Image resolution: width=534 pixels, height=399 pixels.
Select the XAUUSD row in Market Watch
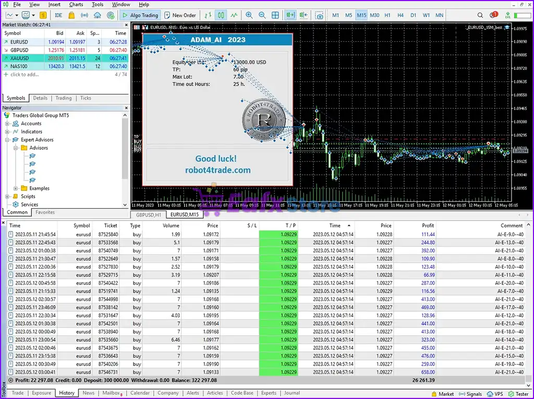tap(65, 58)
